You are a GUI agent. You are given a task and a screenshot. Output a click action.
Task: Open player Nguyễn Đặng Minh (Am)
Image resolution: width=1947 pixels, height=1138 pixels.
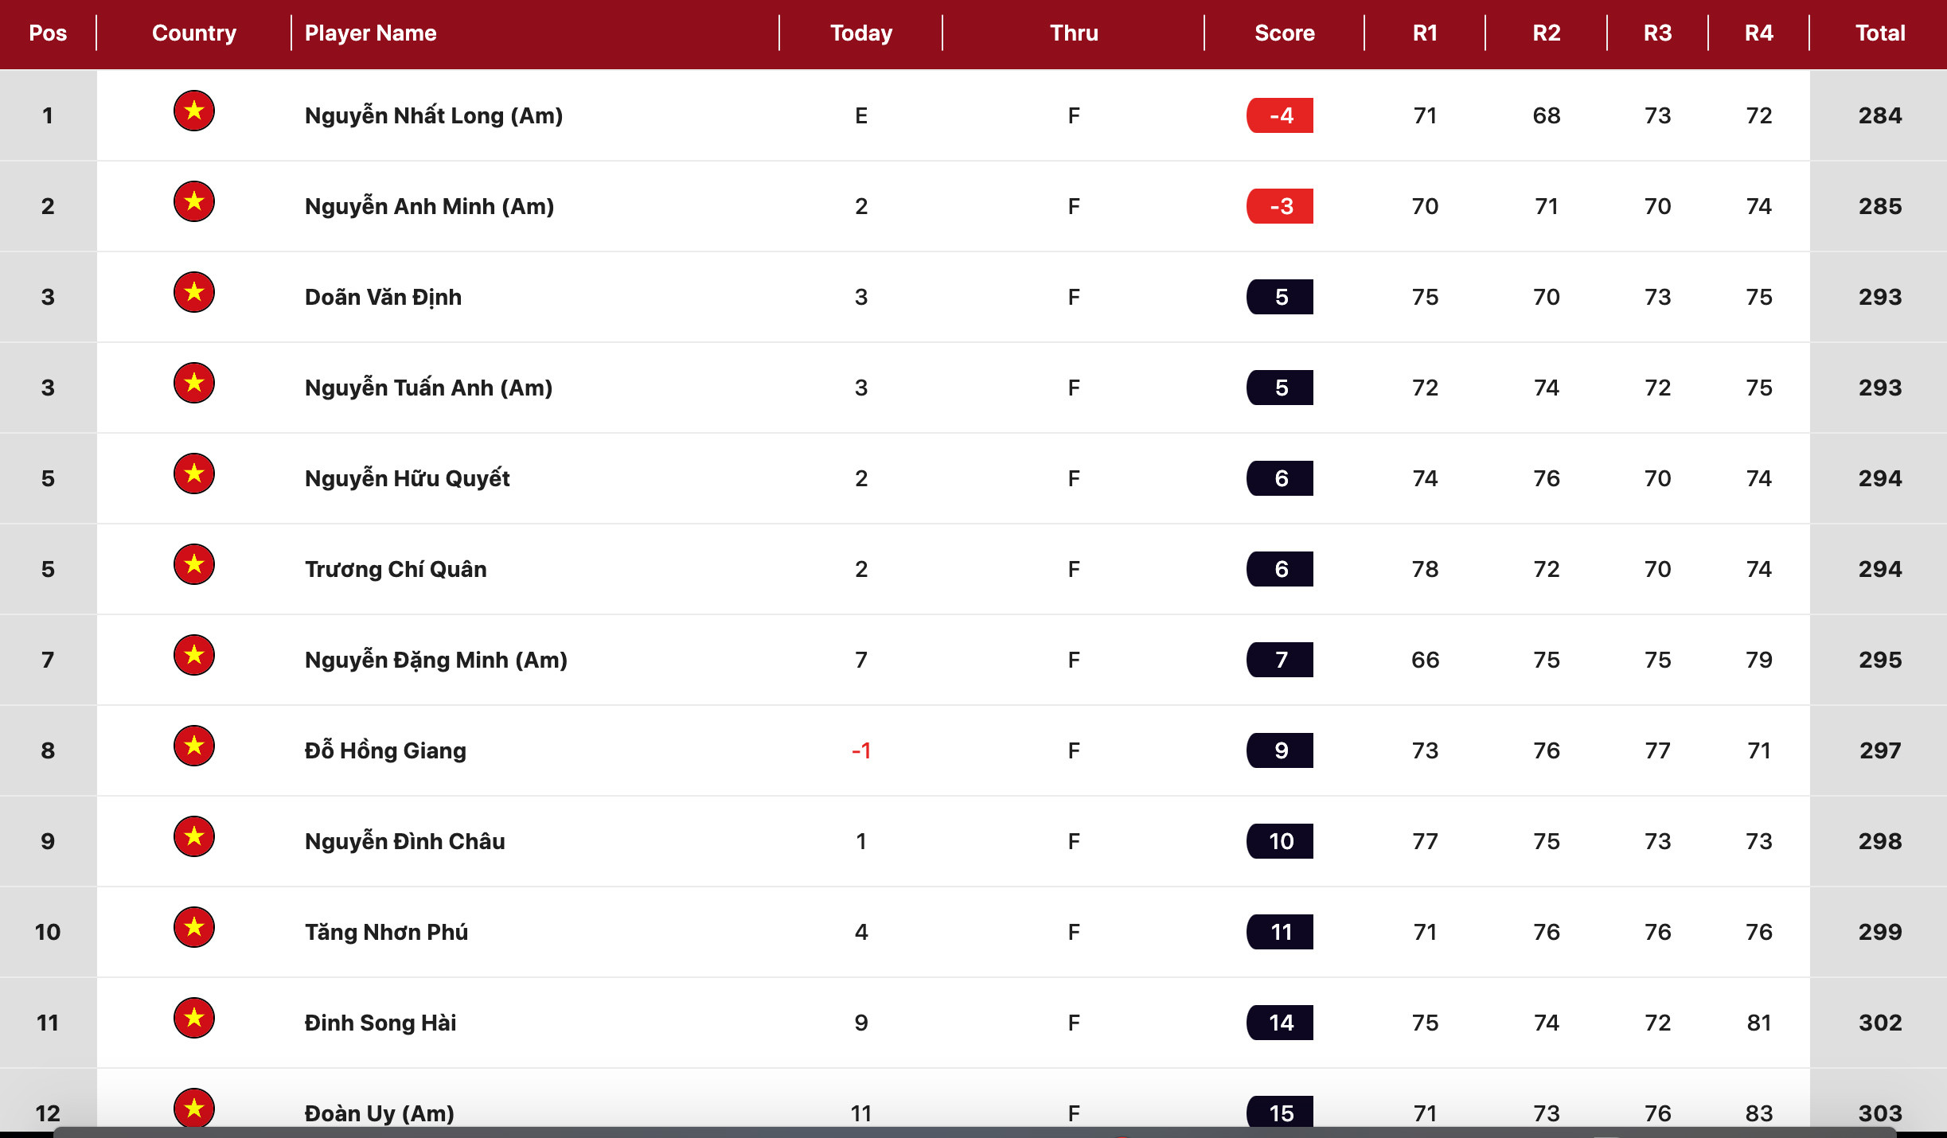pos(435,661)
